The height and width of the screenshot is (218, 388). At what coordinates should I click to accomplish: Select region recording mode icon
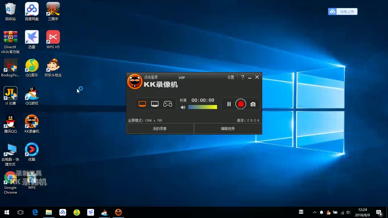point(155,104)
